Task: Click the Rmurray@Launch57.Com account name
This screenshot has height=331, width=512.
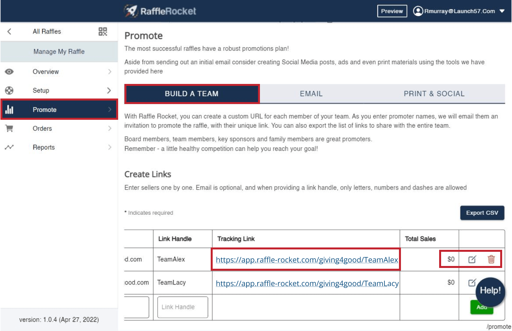Action: (460, 11)
